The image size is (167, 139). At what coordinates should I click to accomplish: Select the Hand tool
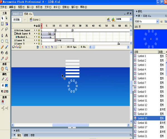(2, 69)
